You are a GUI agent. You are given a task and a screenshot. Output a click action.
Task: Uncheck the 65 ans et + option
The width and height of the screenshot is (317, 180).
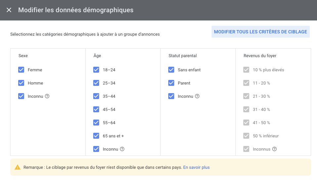point(96,136)
